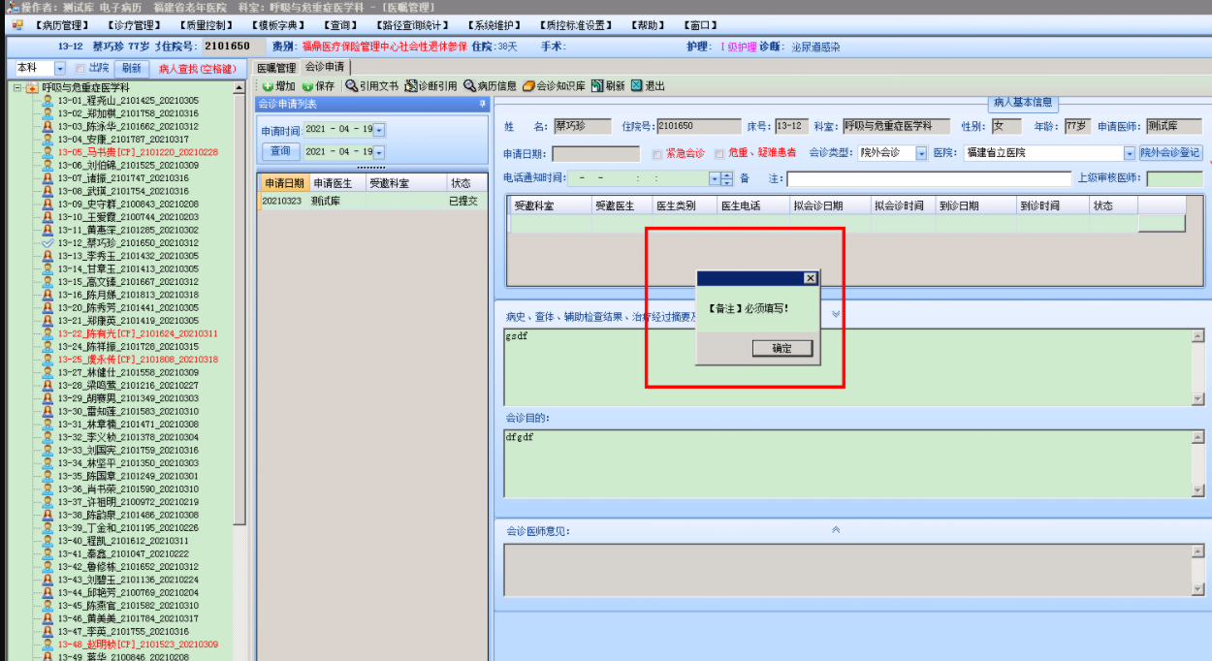Image resolution: width=1212 pixels, height=661 pixels.
Task: Click the 电话通知时间 spinner arrows
Action: (727, 179)
